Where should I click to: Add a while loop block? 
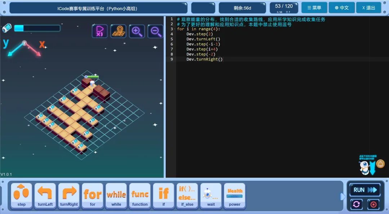click(116, 196)
